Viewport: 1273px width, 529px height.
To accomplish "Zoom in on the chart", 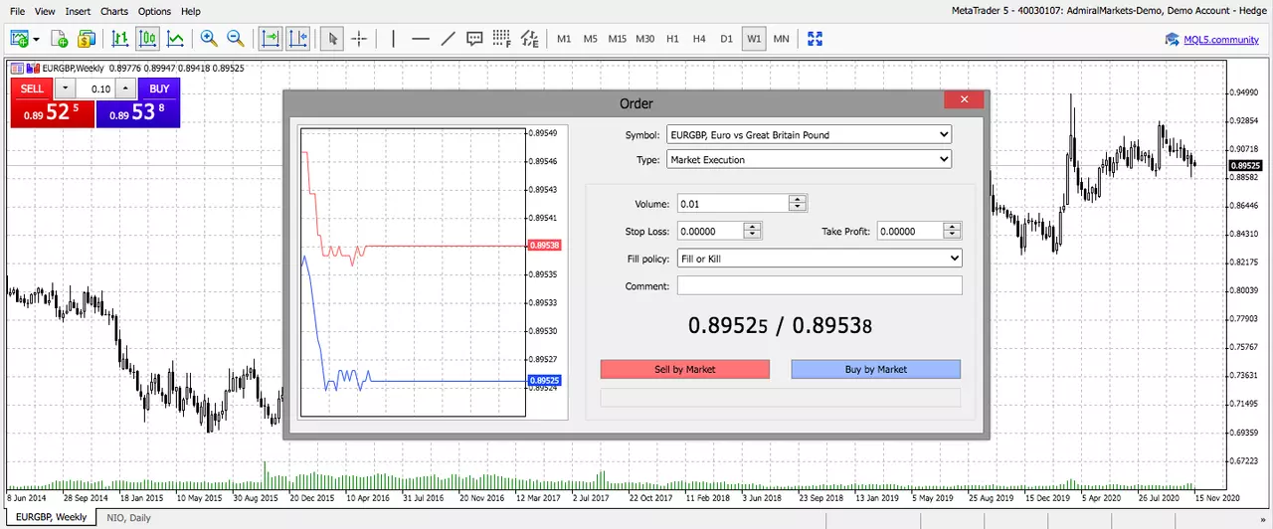I will (x=209, y=39).
